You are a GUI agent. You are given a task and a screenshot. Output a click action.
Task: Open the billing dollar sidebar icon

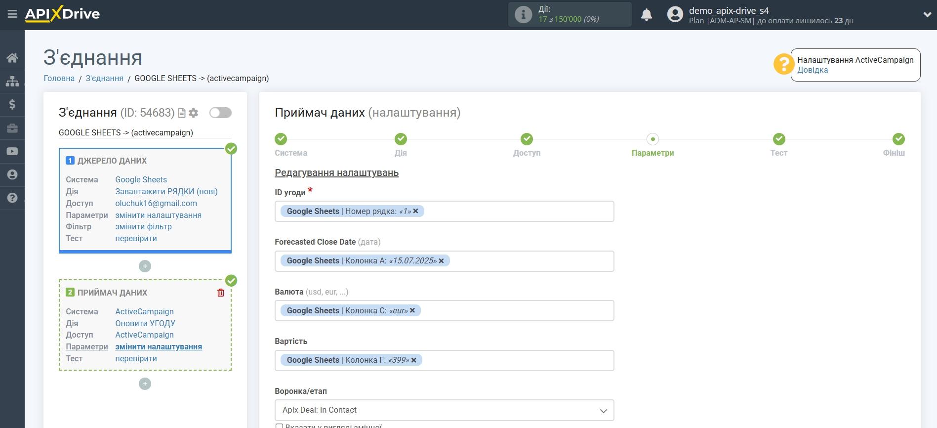12,104
